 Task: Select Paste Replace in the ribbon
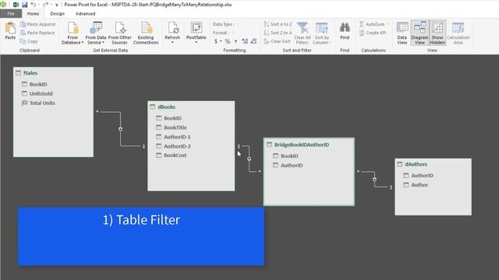(37, 33)
